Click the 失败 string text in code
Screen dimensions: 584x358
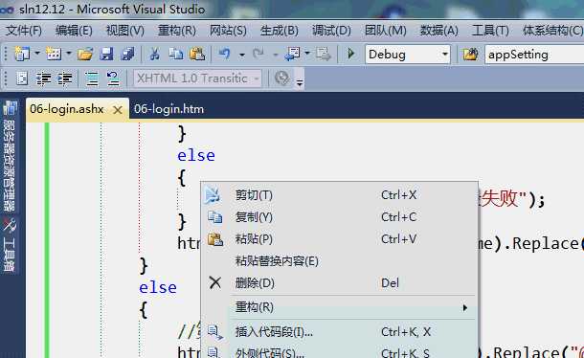tap(499, 199)
